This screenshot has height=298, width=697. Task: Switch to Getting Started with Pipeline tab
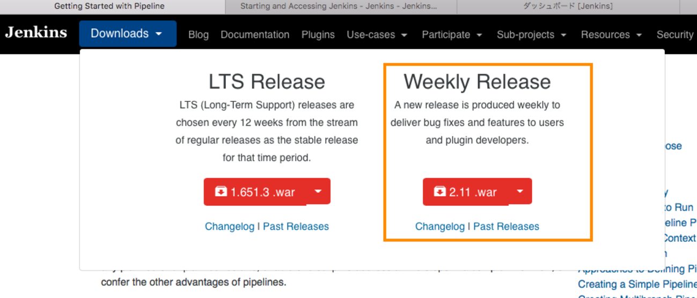tap(109, 6)
